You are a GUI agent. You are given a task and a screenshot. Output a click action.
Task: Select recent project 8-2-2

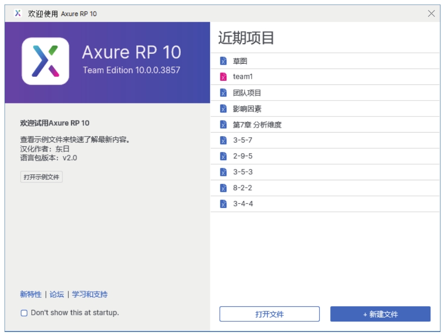coord(243,188)
